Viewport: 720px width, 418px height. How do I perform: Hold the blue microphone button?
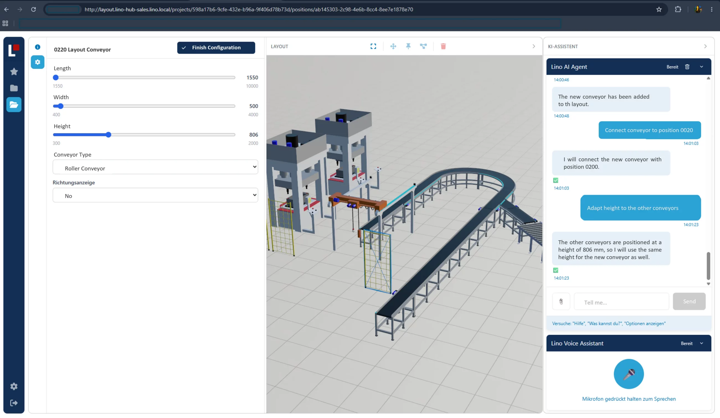point(629,374)
